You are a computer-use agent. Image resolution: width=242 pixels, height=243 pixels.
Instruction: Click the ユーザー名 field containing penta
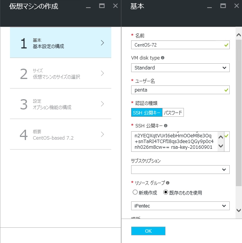coord(180,90)
